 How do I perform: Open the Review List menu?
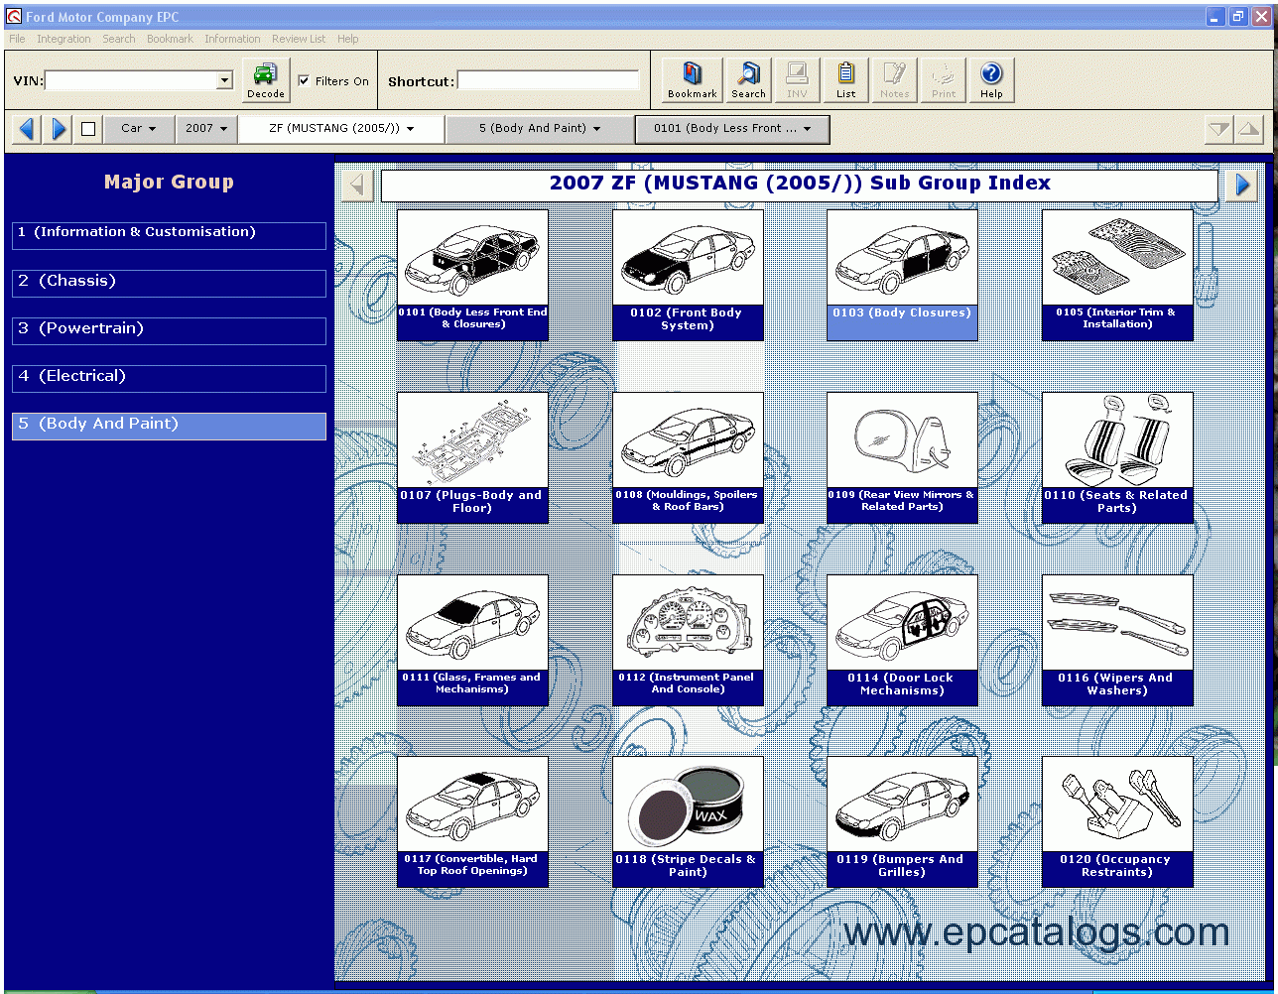298,39
